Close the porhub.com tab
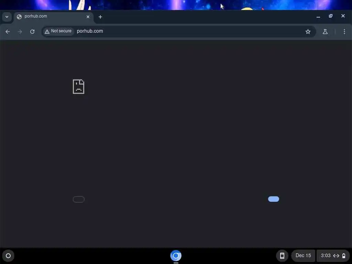Viewport: 352px width, 264px height. [88, 16]
